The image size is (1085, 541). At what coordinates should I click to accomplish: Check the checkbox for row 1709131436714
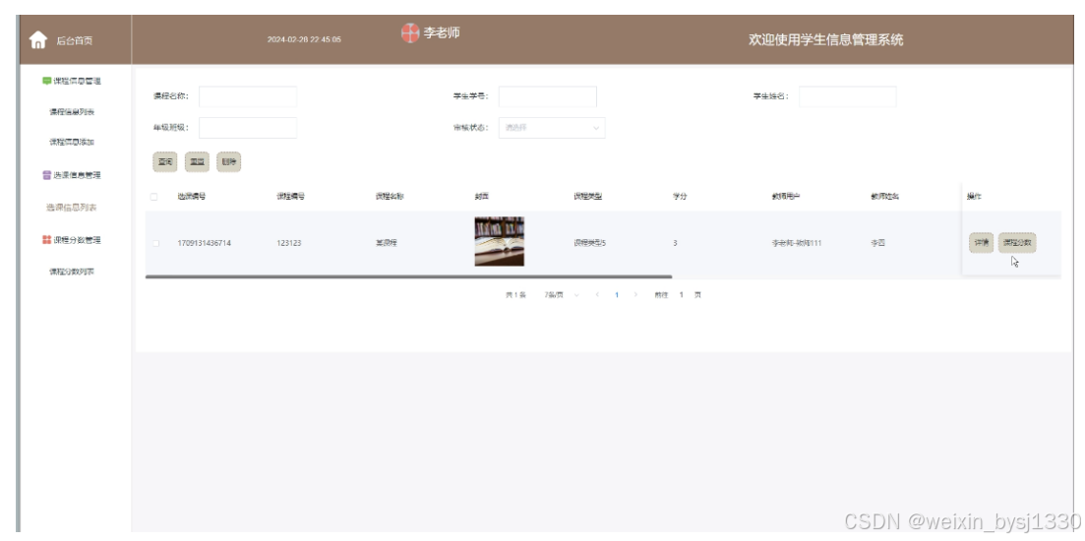[x=155, y=244]
